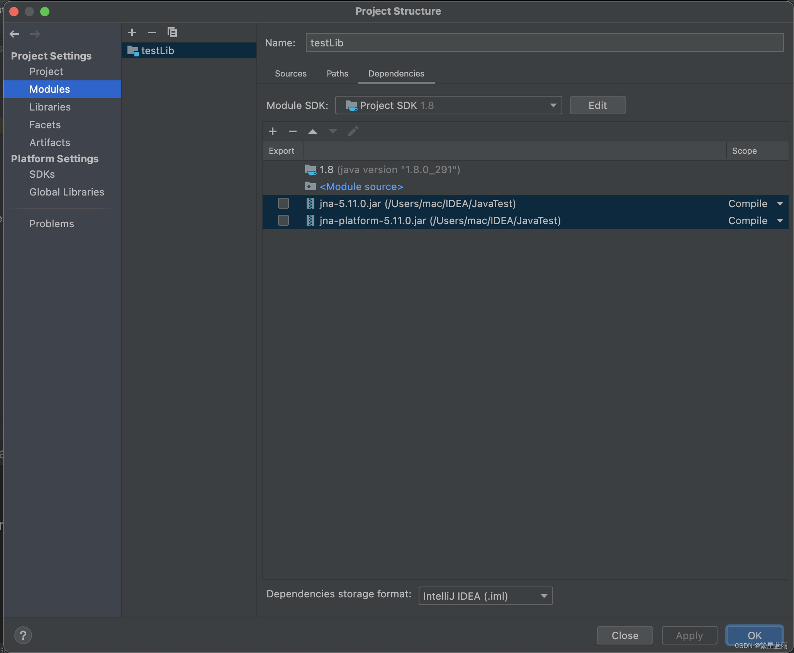Click the remove dependency icon
The width and height of the screenshot is (794, 653).
click(x=293, y=131)
